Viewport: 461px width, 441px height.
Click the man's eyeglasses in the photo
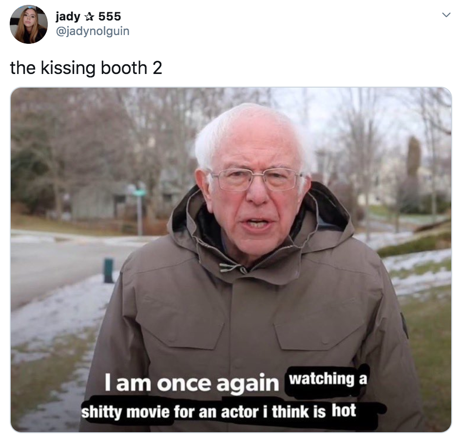[x=256, y=179]
